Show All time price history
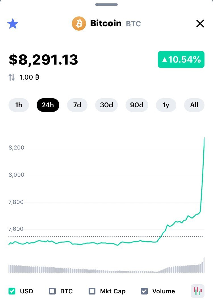This screenshot has width=213, height=301. [194, 105]
